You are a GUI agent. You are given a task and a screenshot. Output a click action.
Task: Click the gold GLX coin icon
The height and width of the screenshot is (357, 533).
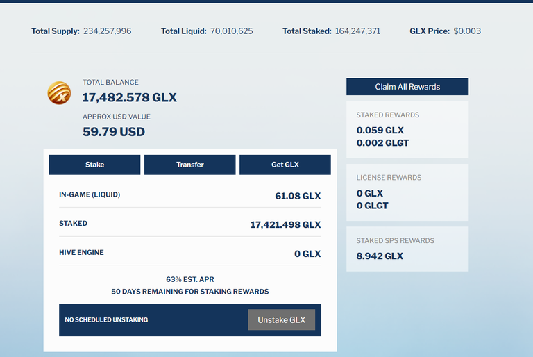59,93
